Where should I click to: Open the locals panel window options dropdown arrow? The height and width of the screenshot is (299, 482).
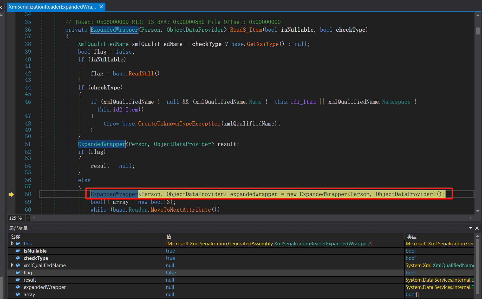[470, 228]
